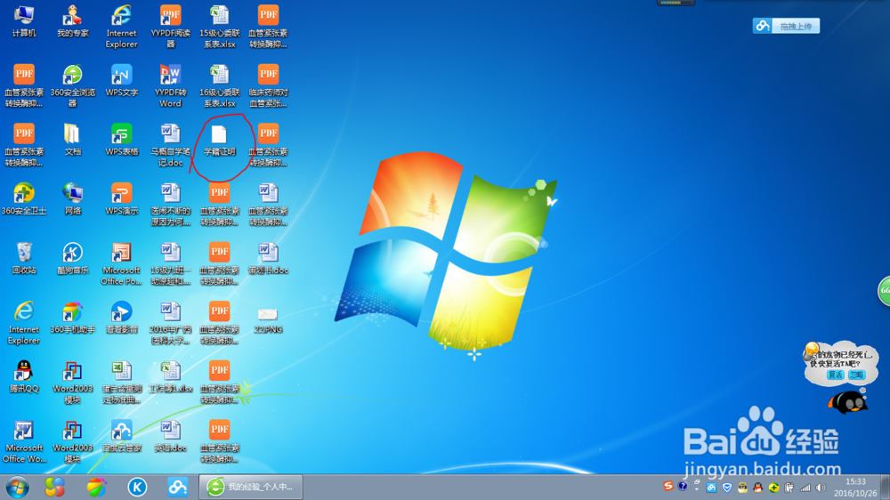Select the 医闹不断的原因为何 Word document
The image size is (890, 500).
pos(170,205)
